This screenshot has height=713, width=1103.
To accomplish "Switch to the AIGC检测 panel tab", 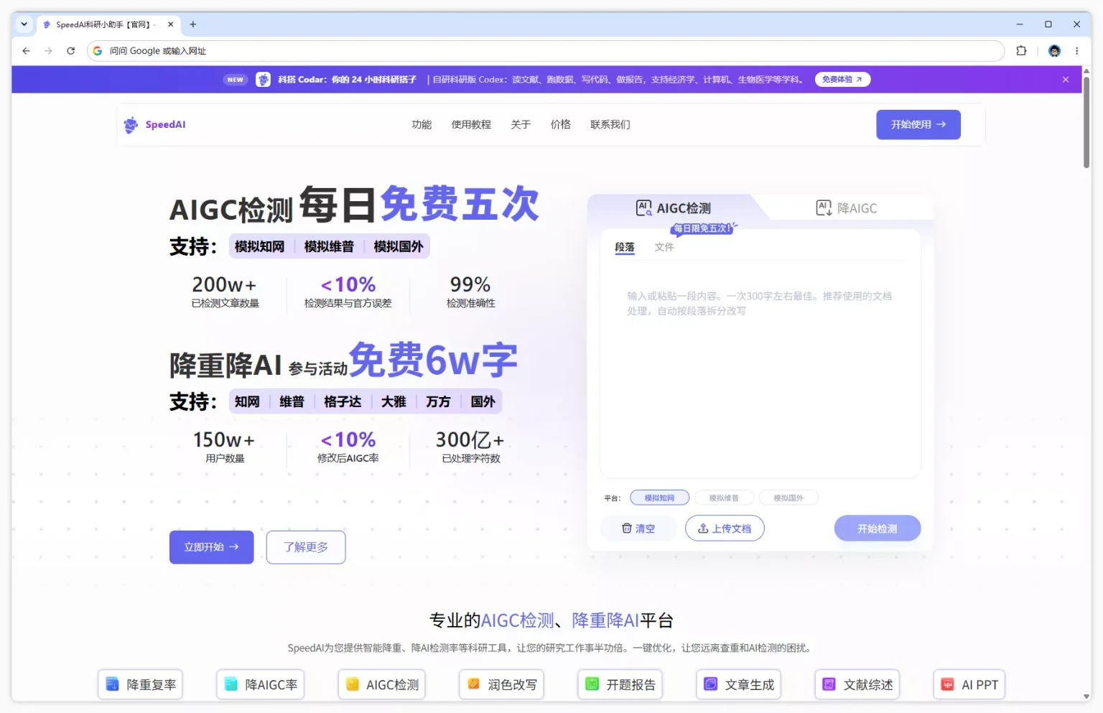I will [x=674, y=208].
